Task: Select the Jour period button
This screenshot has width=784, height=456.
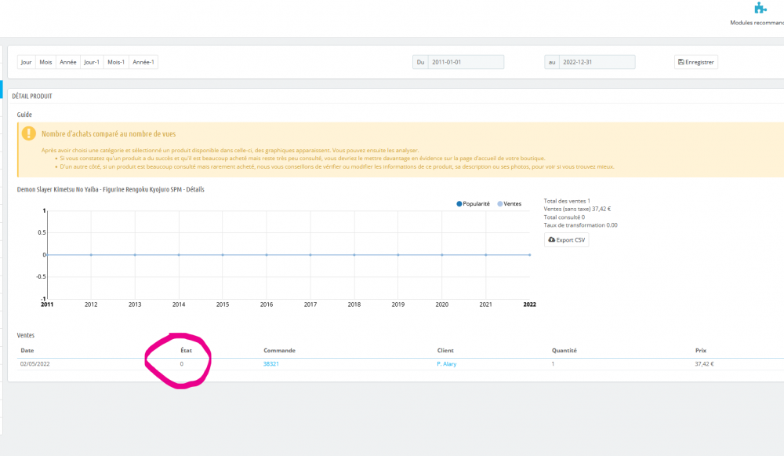Action: 26,62
